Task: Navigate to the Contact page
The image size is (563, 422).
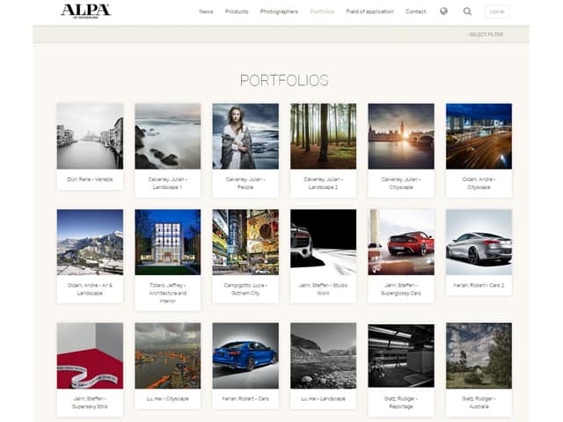Action: coord(415,11)
